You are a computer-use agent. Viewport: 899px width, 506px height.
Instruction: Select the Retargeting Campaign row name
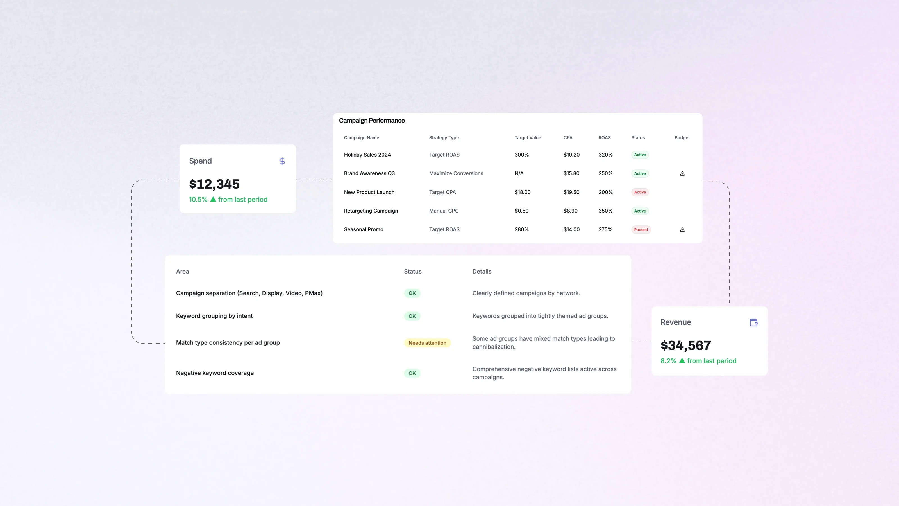click(x=371, y=211)
